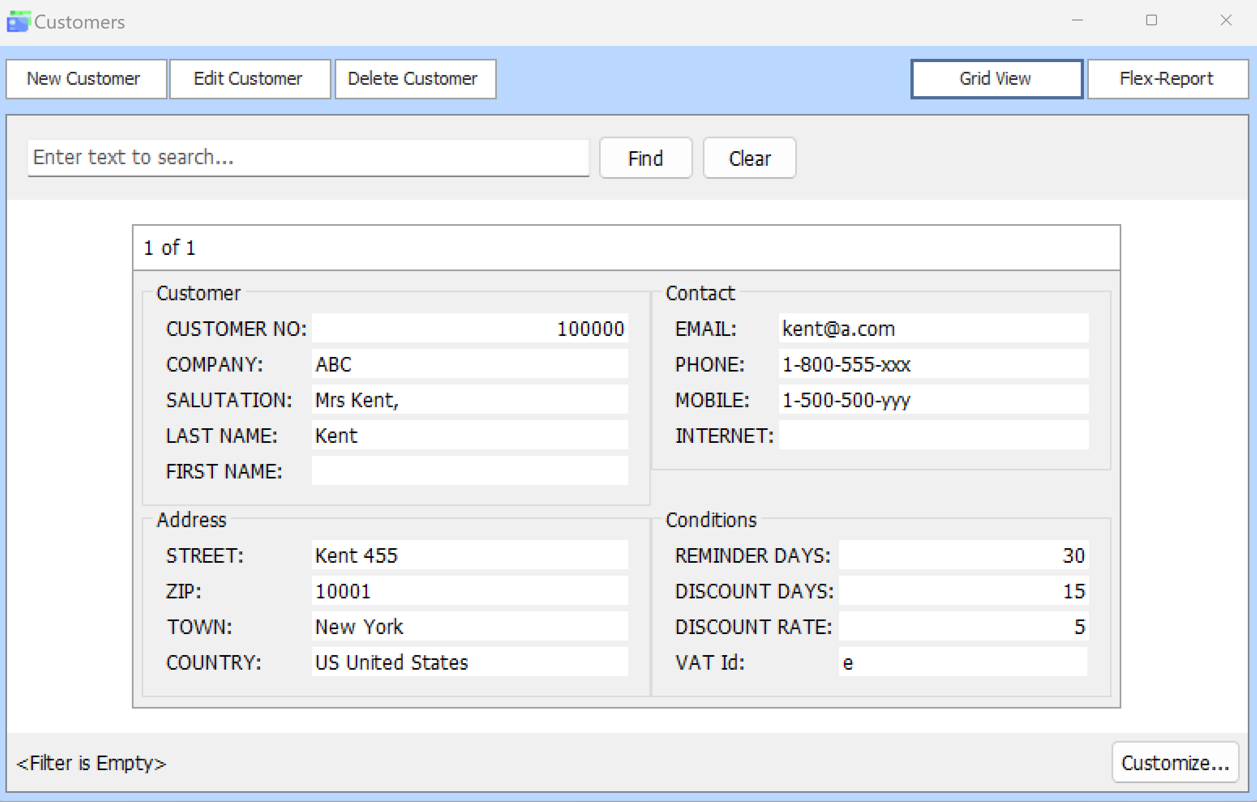Maximize the Customers window

click(x=1151, y=21)
